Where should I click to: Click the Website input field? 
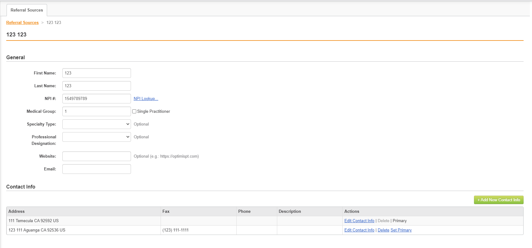tap(96, 156)
